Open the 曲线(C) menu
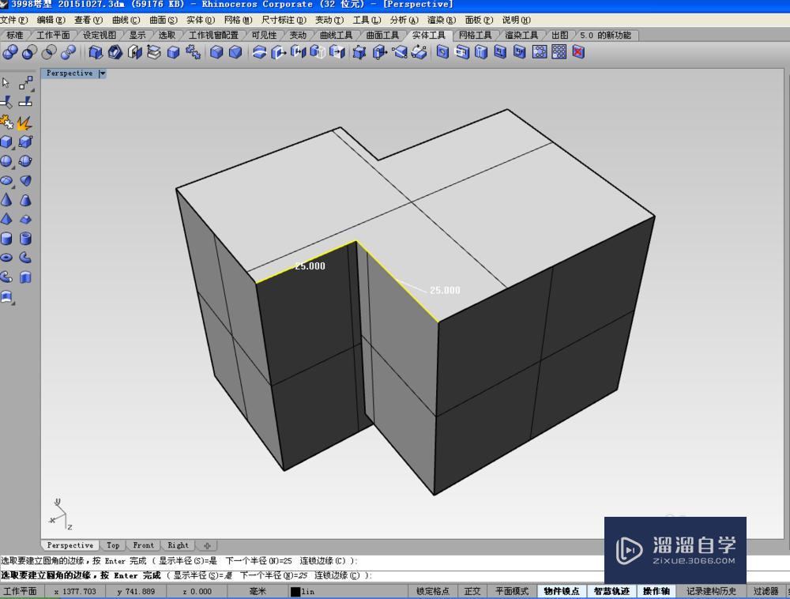The height and width of the screenshot is (599, 790). [x=126, y=21]
